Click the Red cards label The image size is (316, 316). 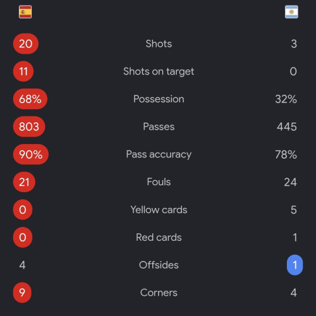pyautogui.click(x=159, y=238)
